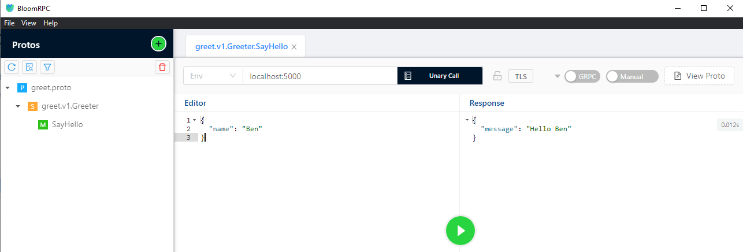Click the green M icon beside SayHello
743x252 pixels.
pos(43,124)
